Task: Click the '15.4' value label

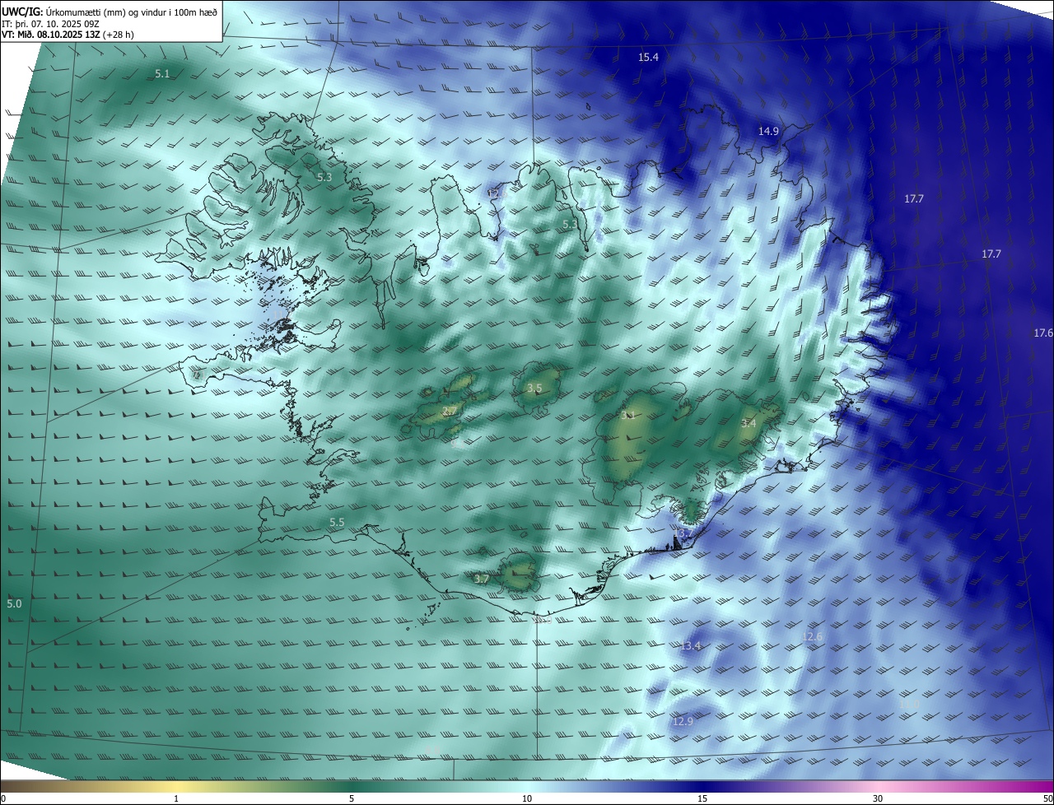Action: 649,57
